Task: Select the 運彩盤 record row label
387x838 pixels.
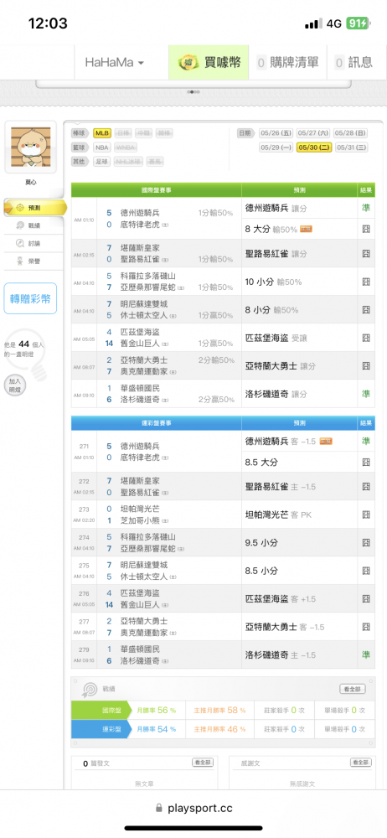Action: click(101, 728)
